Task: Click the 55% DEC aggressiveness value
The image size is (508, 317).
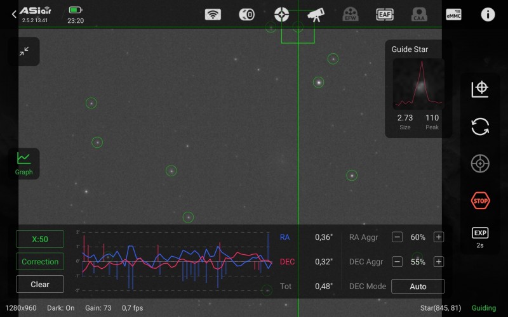Action: 418,262
